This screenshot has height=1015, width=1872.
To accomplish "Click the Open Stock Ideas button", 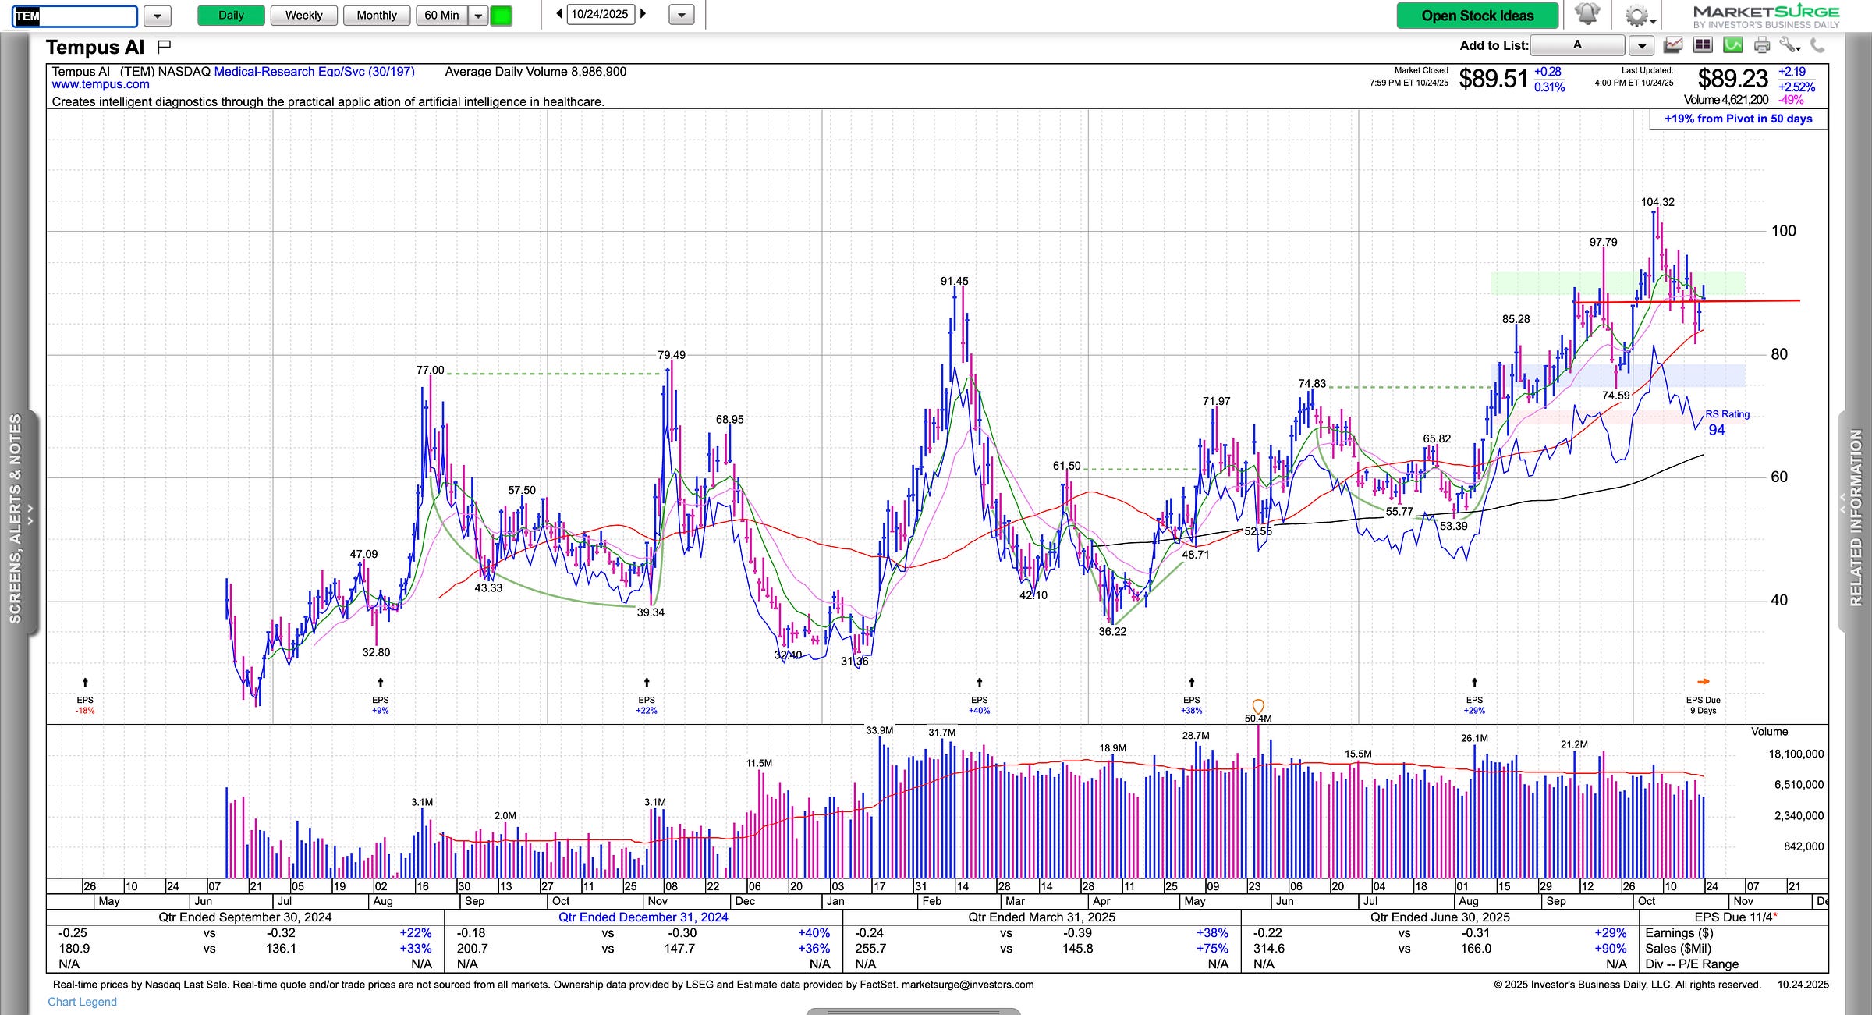I will tap(1477, 16).
